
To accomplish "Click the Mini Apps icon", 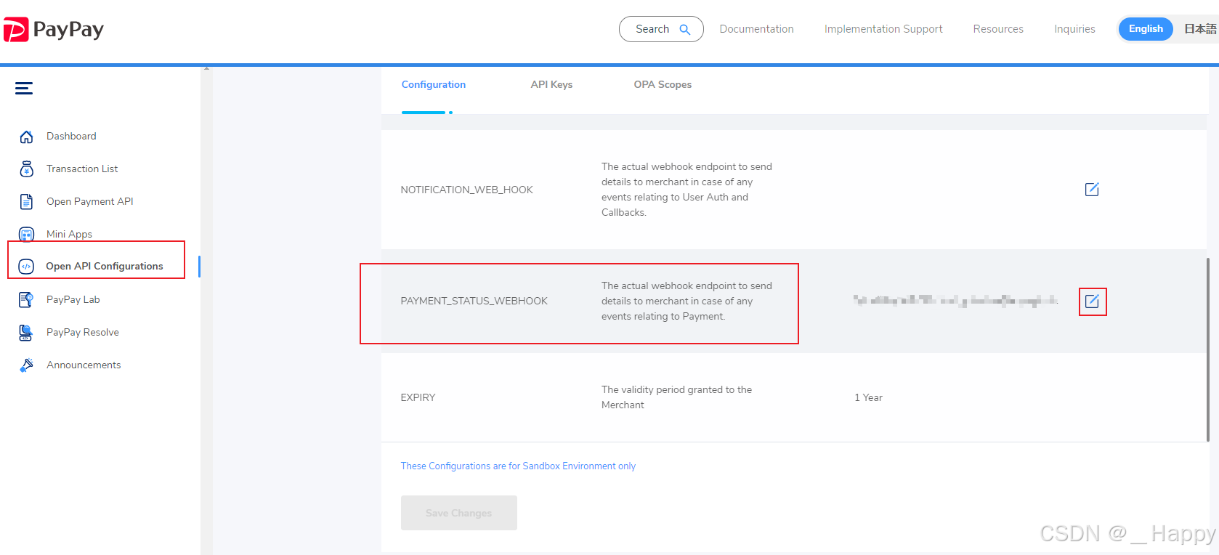I will pos(27,235).
